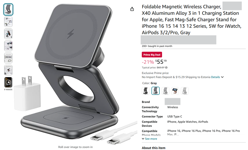The height and width of the screenshot is (150, 248).
Task: Select the first product thumbnail in sidebar
Action: 8,9
